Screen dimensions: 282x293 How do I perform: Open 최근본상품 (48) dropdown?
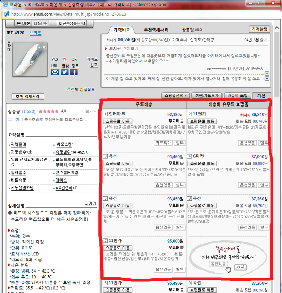72,24
